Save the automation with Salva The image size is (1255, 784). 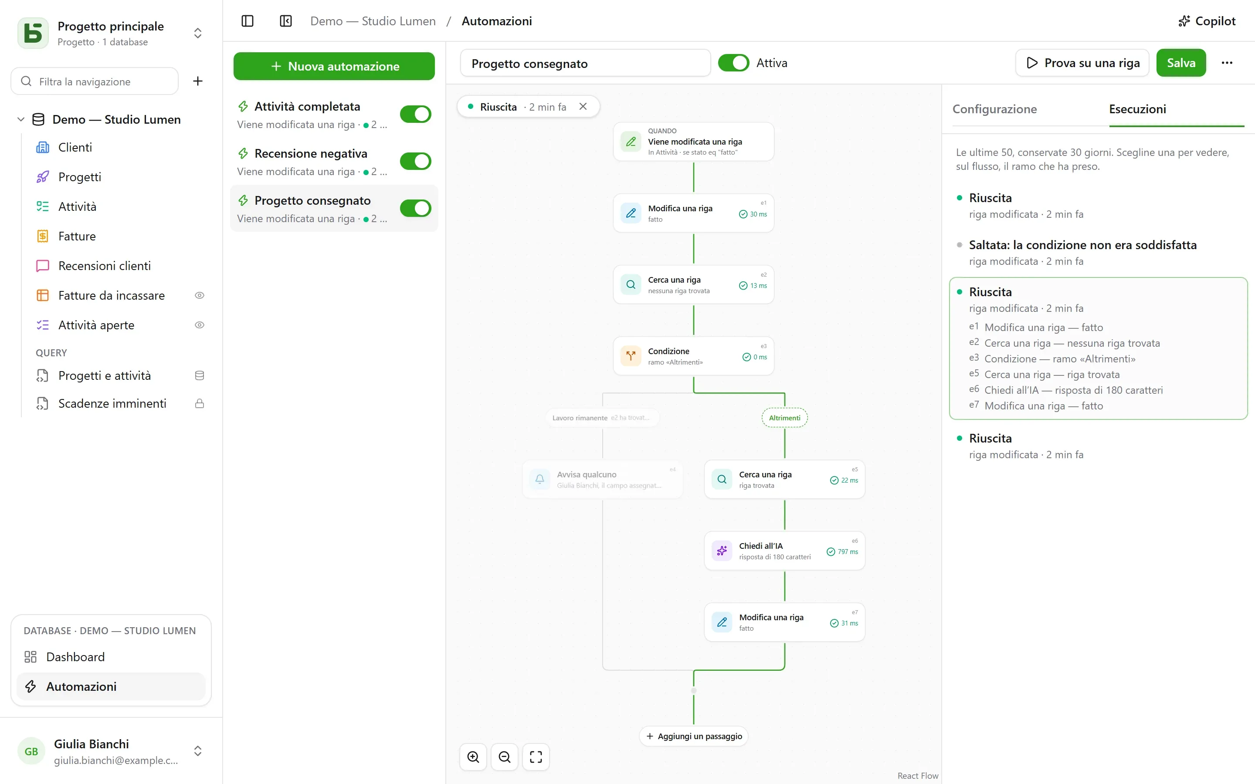1181,63
